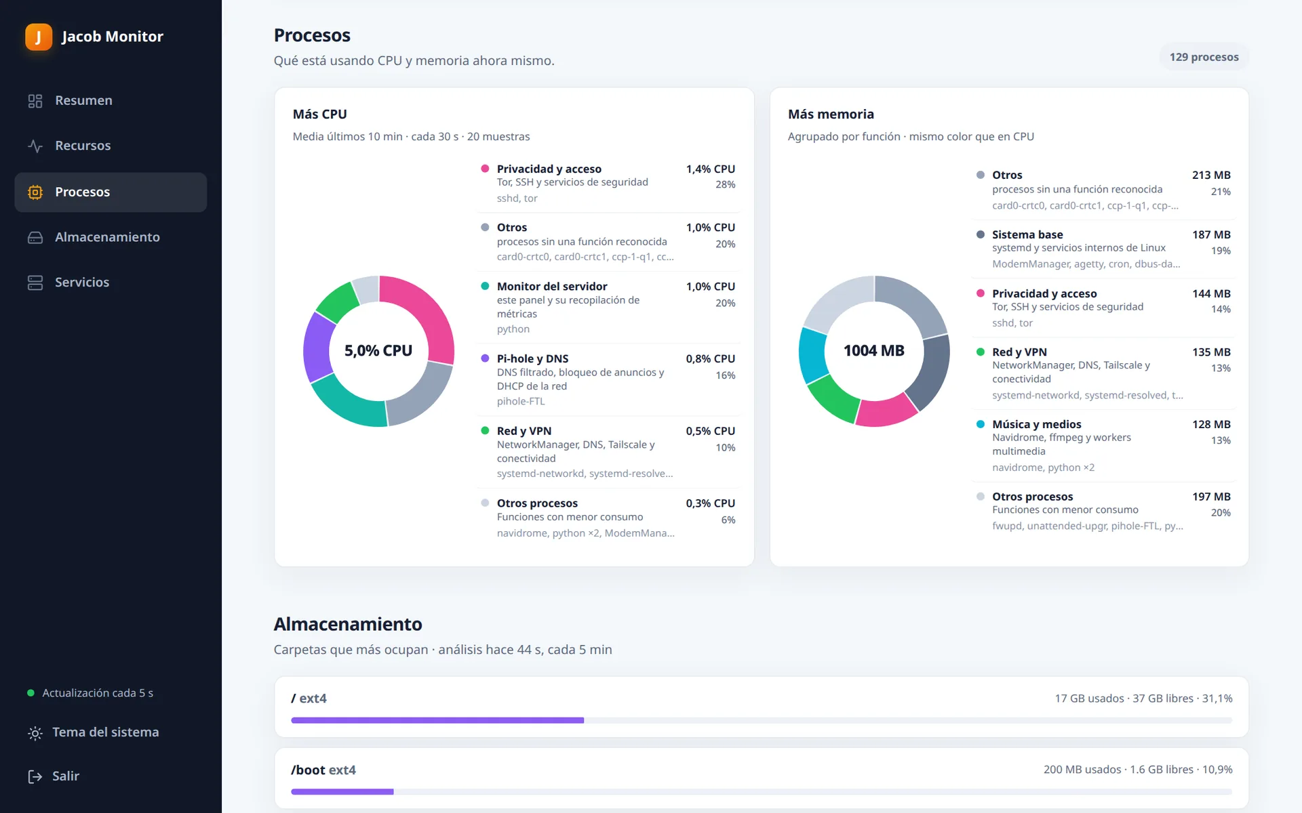Select the Red y VPN 135 MB row
The width and height of the screenshot is (1302, 813).
(x=1103, y=373)
